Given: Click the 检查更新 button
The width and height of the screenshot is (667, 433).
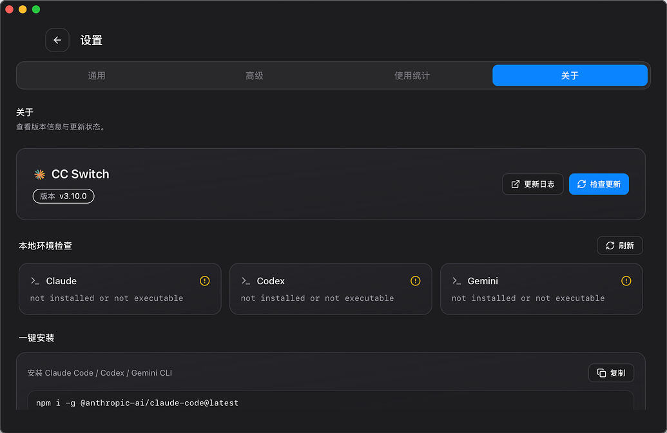Looking at the screenshot, I should coord(599,184).
